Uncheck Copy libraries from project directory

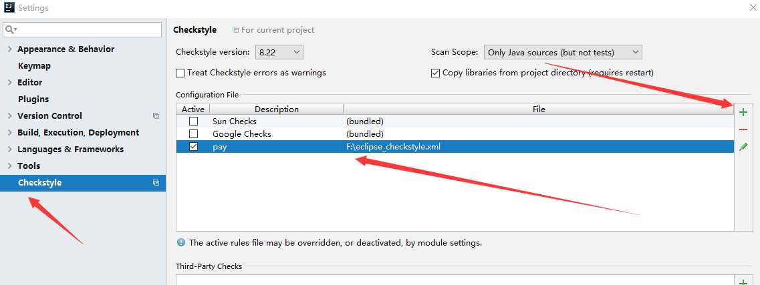434,73
